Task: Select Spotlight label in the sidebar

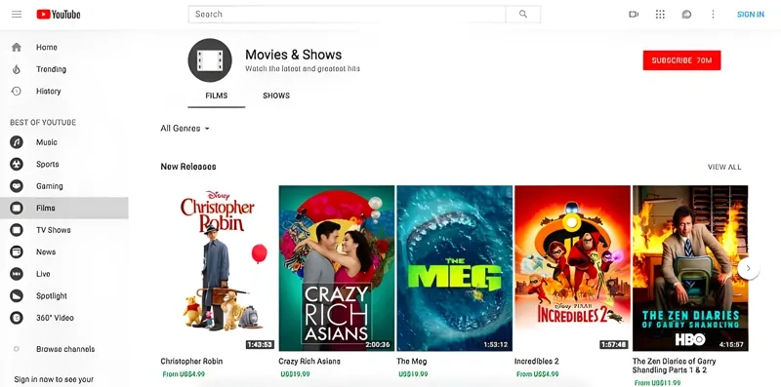Action: coord(52,296)
